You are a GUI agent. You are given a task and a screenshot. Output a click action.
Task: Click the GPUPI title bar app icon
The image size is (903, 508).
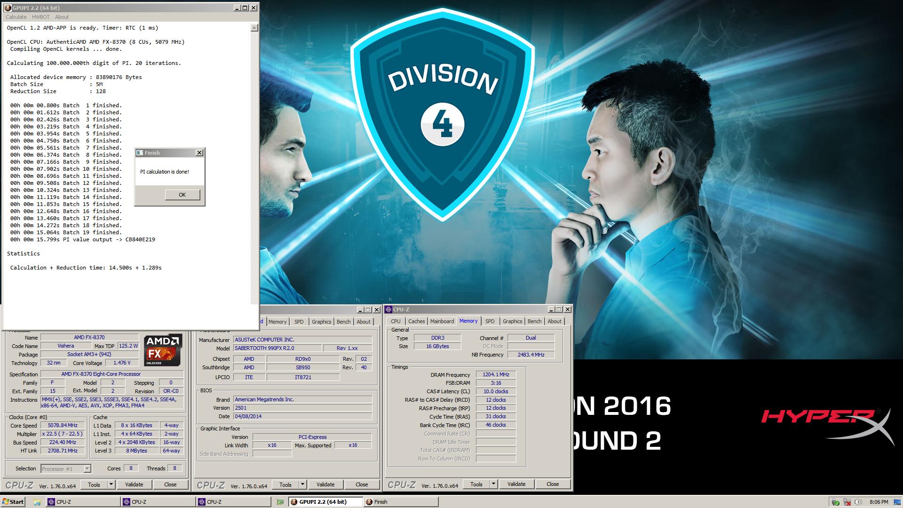8,8
